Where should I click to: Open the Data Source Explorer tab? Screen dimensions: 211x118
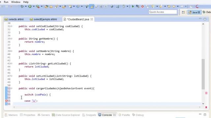tap(66, 115)
